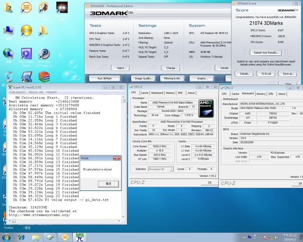Open the user folder icon on the desktop
303x242 pixels.
8,8
